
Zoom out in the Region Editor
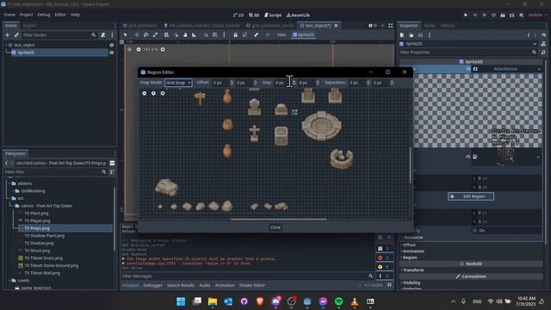(x=145, y=93)
